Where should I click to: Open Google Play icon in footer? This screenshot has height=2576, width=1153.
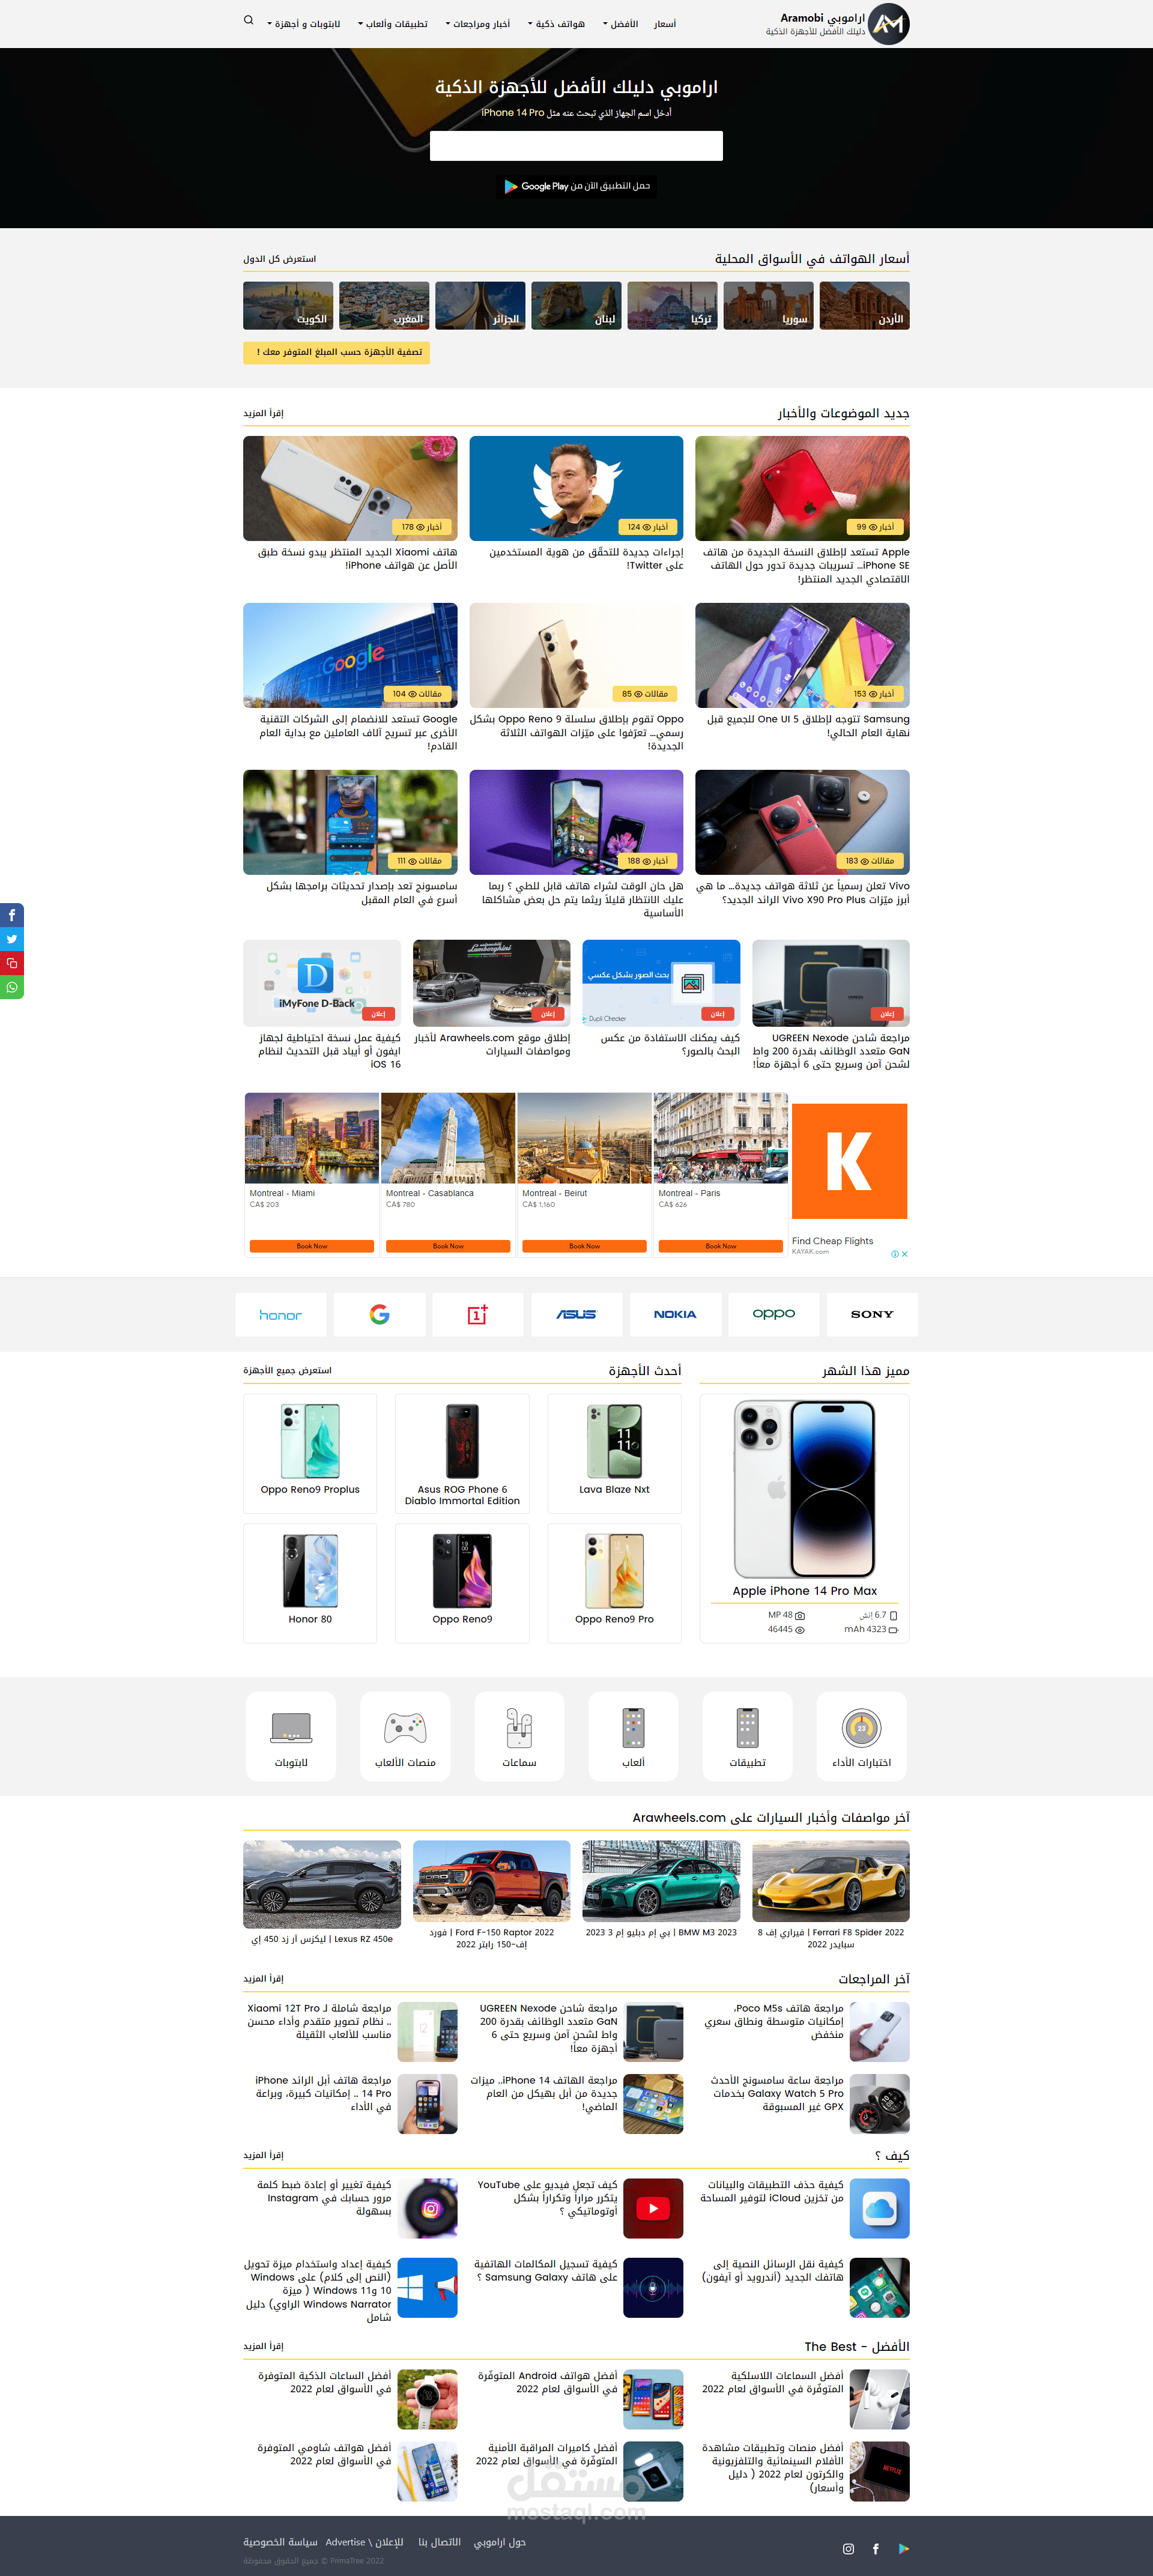tap(904, 2549)
